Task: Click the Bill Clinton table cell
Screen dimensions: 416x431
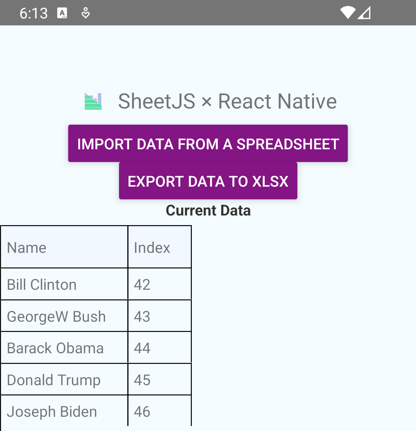Action: [42, 284]
